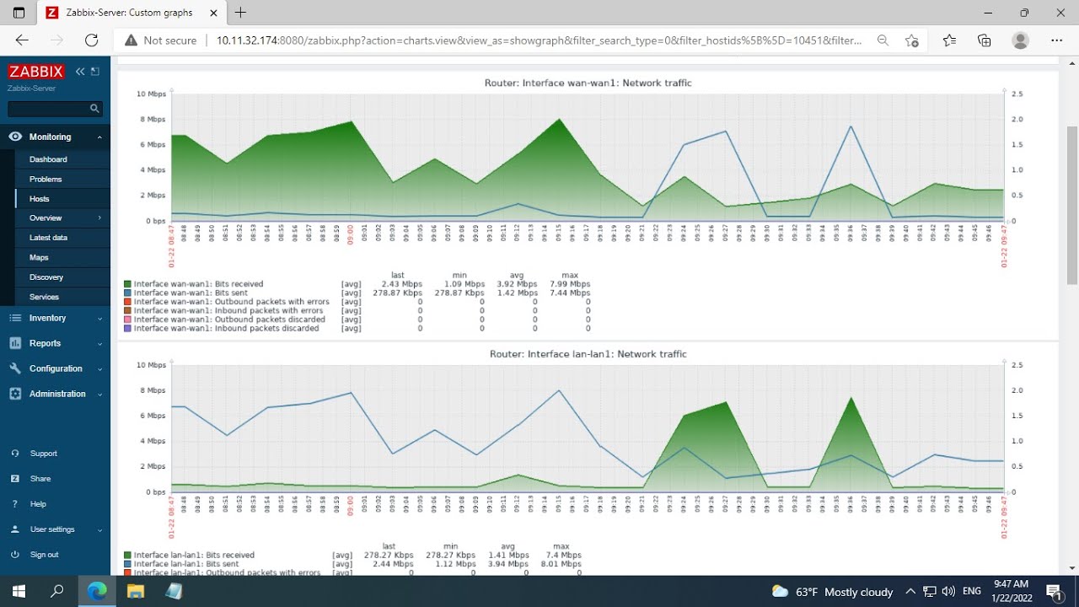This screenshot has height=607, width=1079.
Task: Close the Zabbix-Server browser tab
Action: (214, 13)
